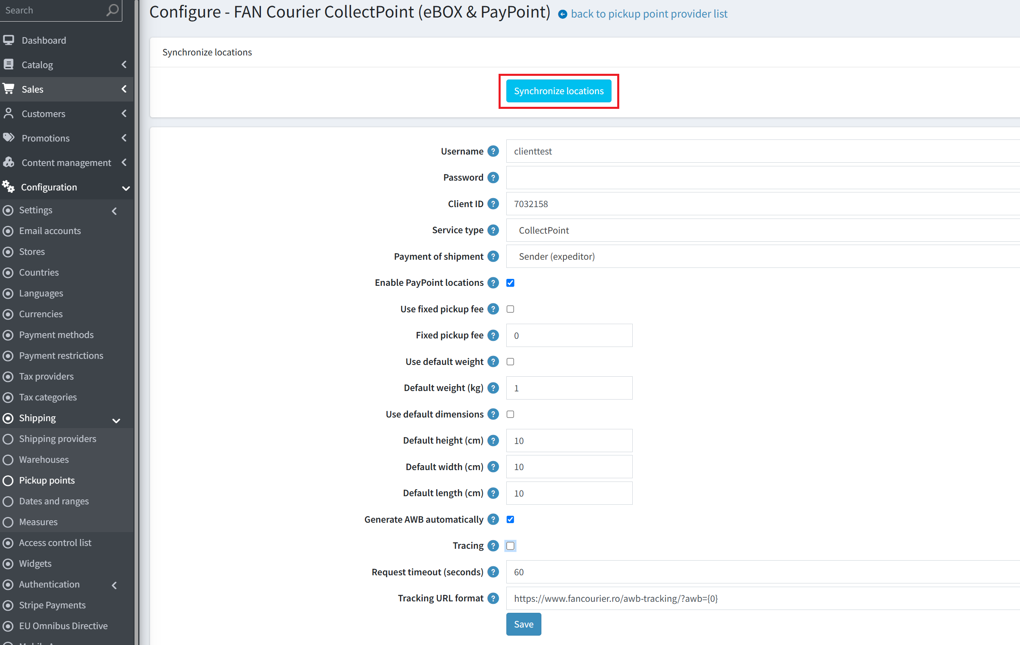Viewport: 1020px width, 645px height.
Task: Click help icon beside Payment of shipment
Action: pos(492,256)
